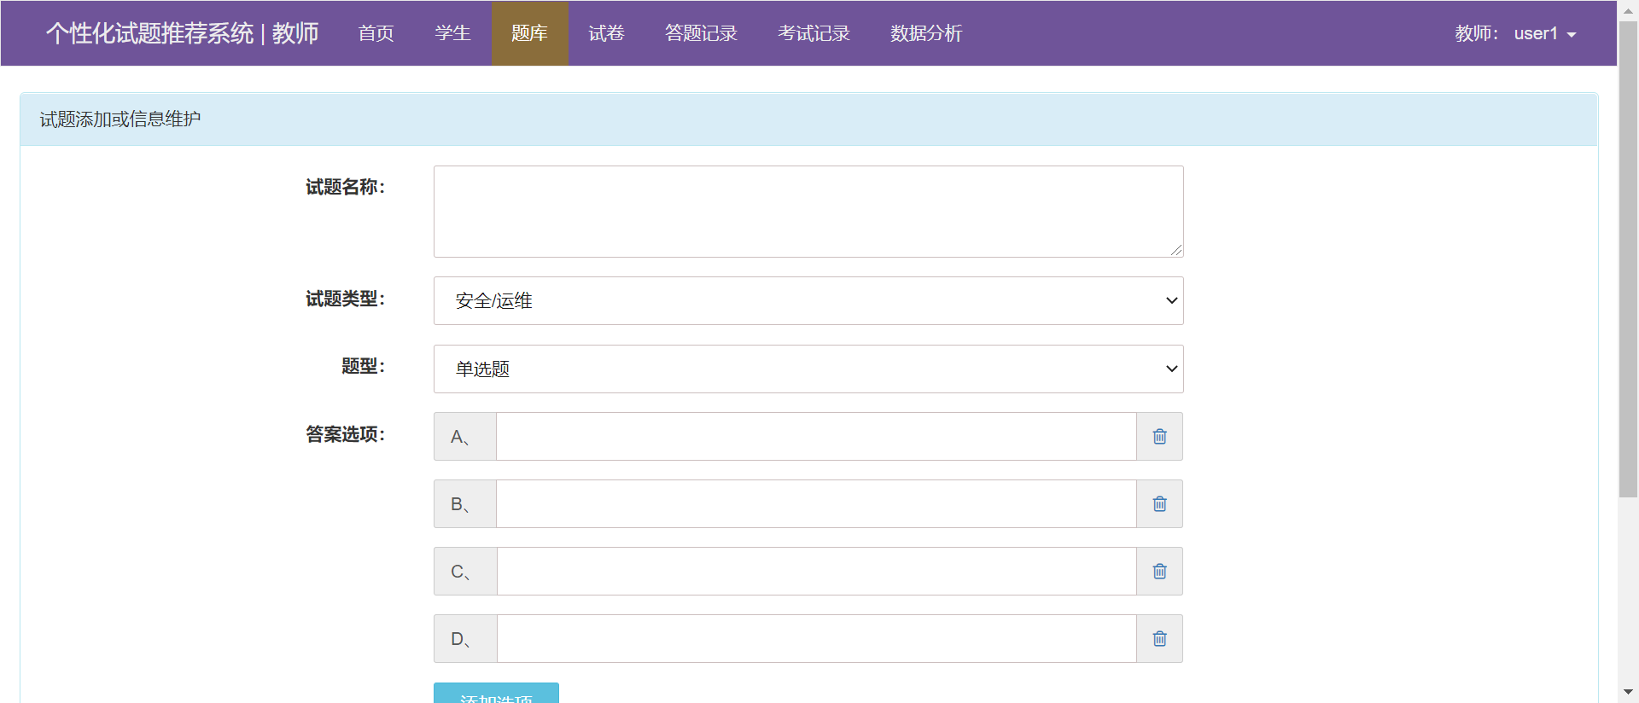Click the scrollbar up arrow
The height and width of the screenshot is (703, 1639).
point(1628,11)
